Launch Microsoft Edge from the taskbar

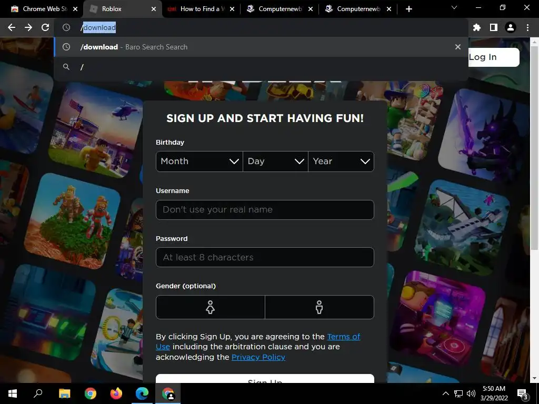[142, 393]
